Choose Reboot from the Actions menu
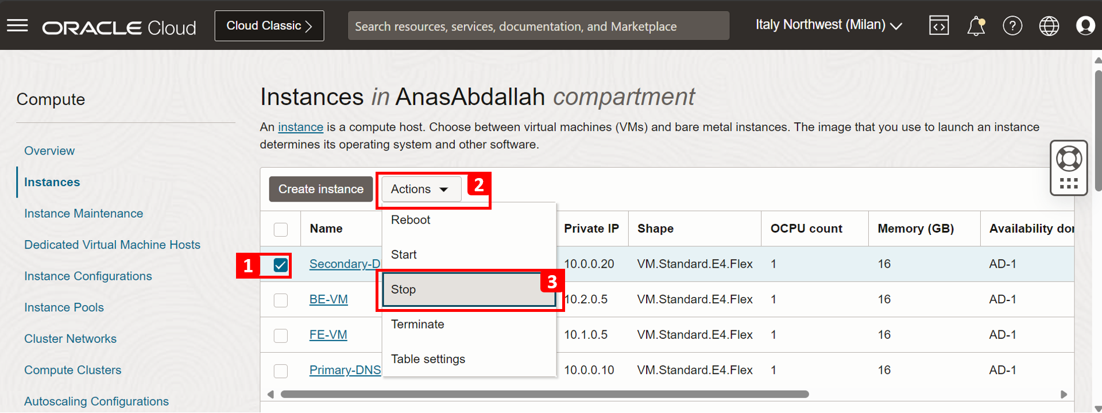 [469, 220]
